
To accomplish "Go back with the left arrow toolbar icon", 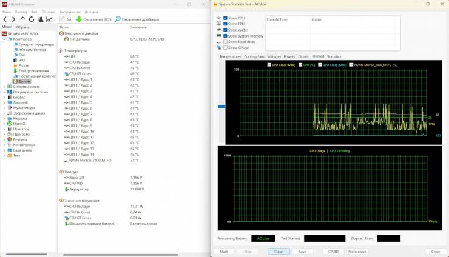I will coord(5,19).
